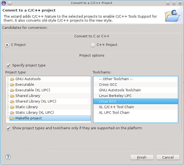
Task: Uncheck Specify project type checkbox
Action: point(9,65)
